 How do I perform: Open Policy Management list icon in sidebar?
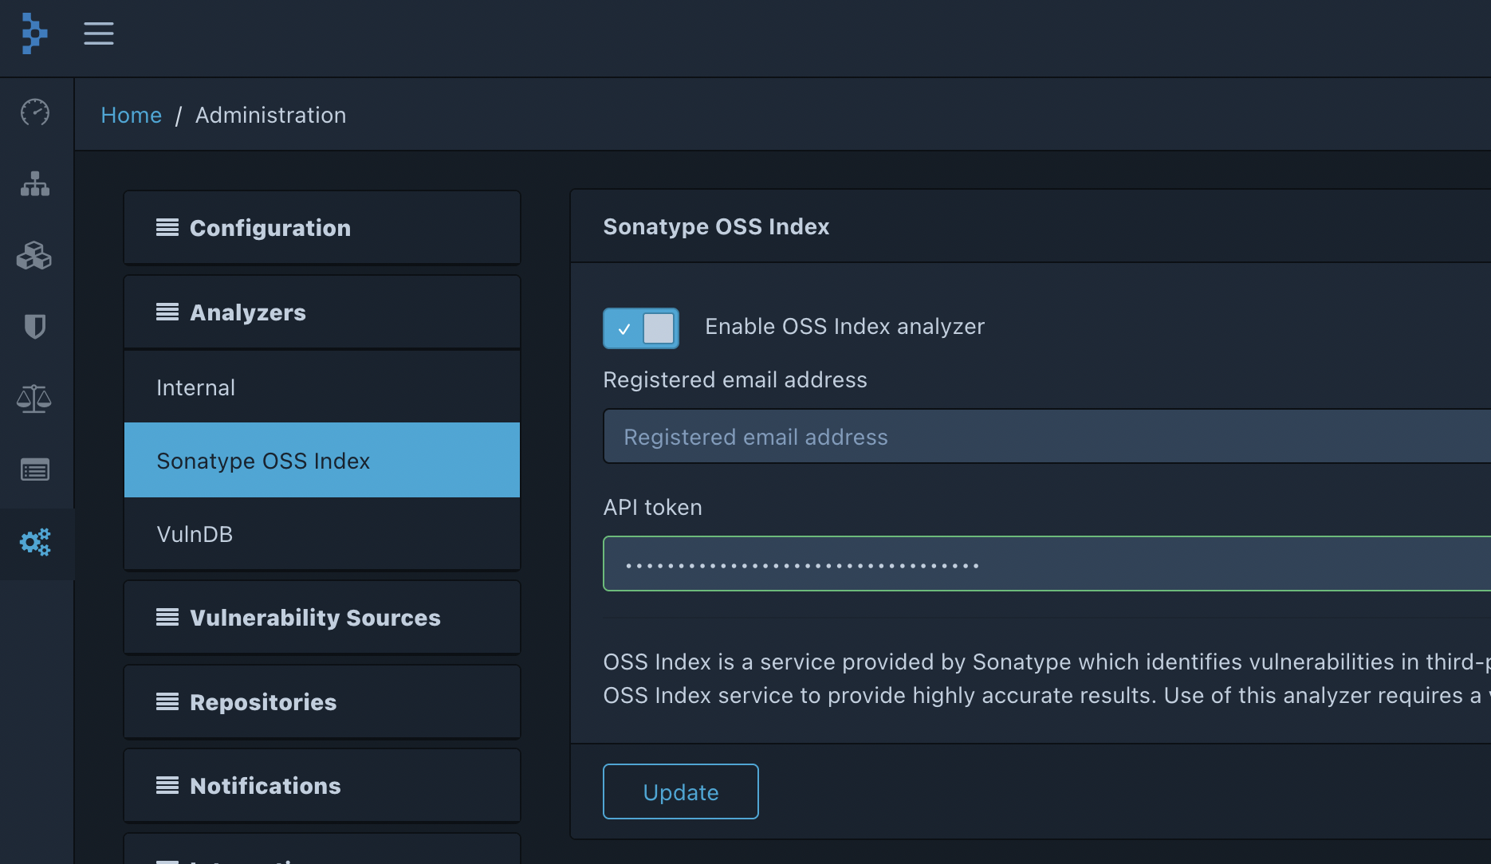coord(35,469)
